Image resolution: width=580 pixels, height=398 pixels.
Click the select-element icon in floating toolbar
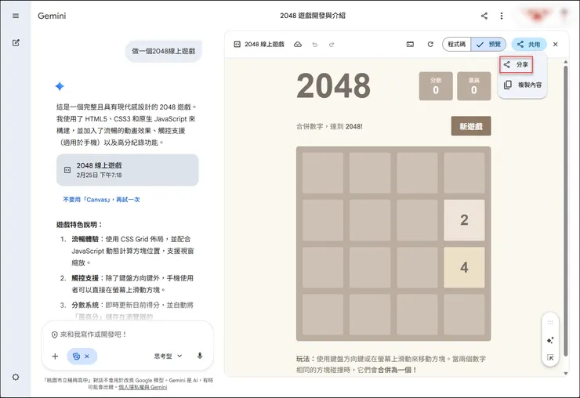click(550, 357)
